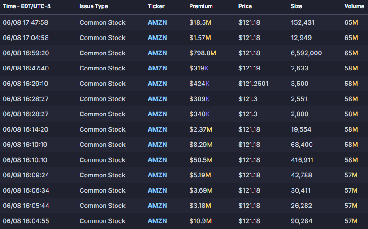The height and width of the screenshot is (229, 368).
Task: Click the $1.57M premium cell
Action: pyautogui.click(x=200, y=38)
